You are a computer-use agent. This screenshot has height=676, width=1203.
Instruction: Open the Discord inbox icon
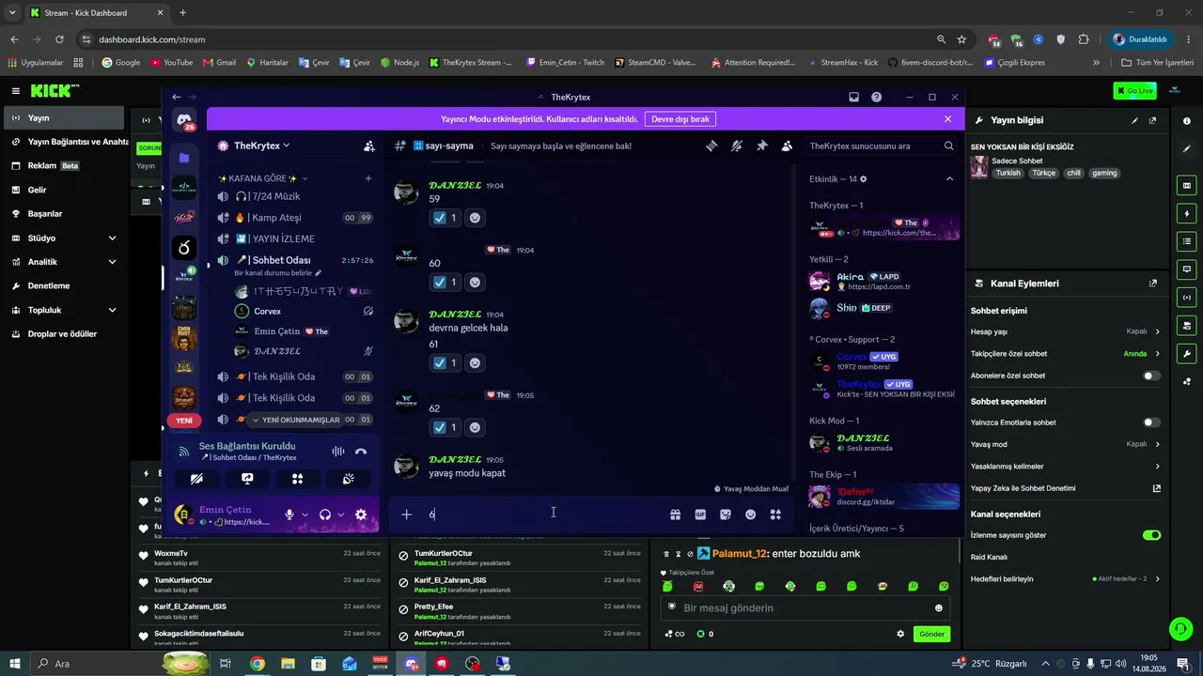coord(853,97)
